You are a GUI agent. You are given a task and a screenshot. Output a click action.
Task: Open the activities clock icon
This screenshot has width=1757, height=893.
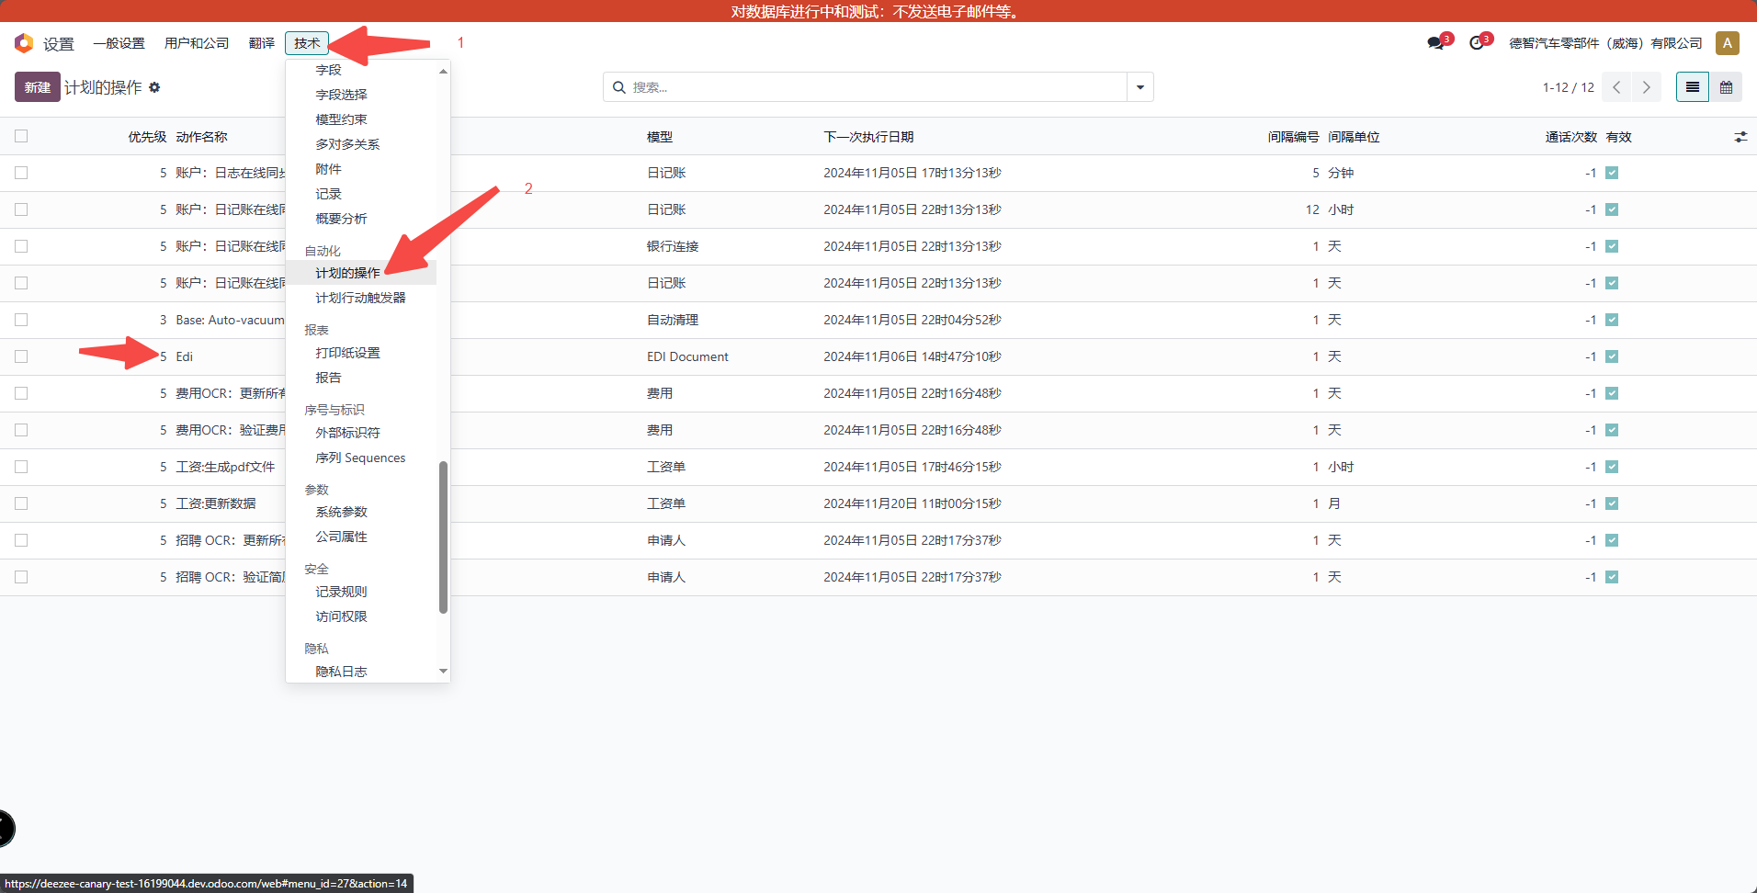(1477, 43)
